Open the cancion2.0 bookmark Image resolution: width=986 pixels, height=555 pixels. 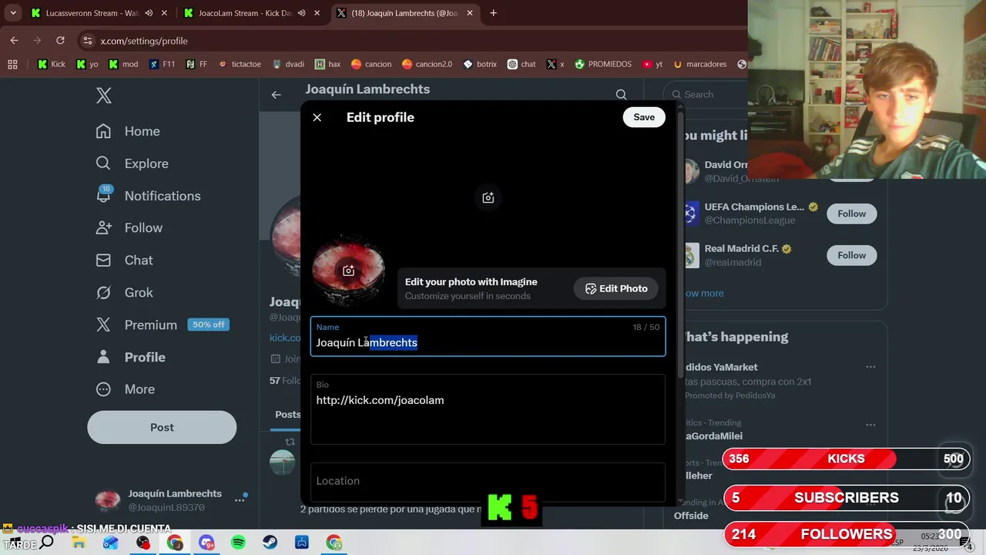point(426,64)
